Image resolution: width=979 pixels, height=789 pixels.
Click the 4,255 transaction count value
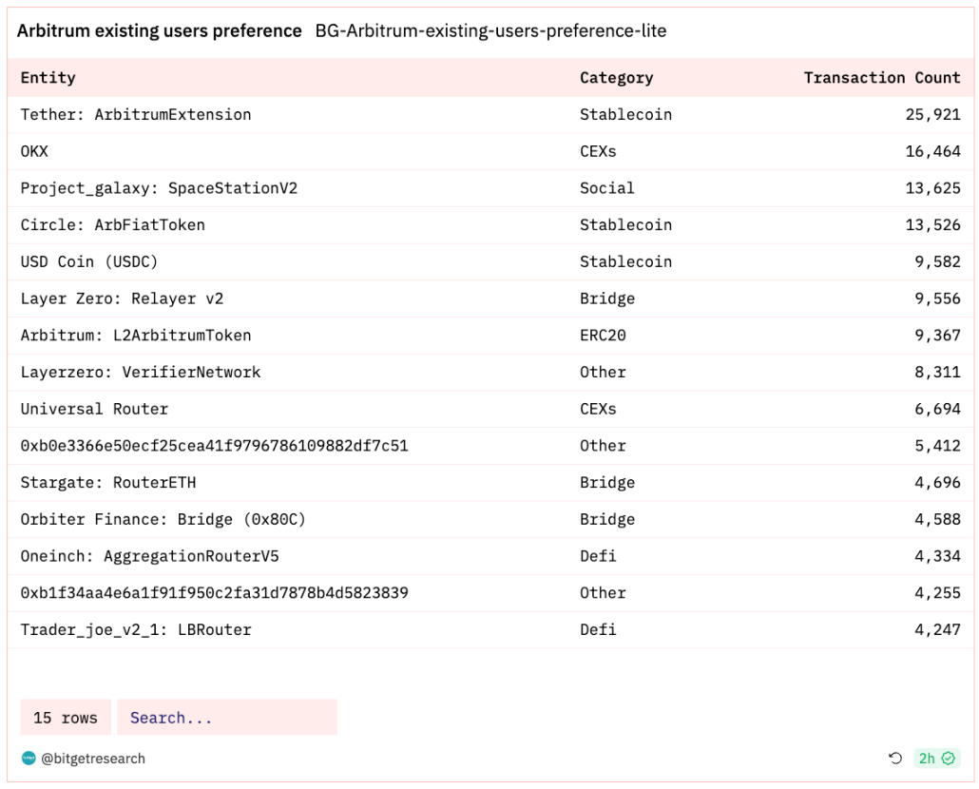tap(937, 593)
